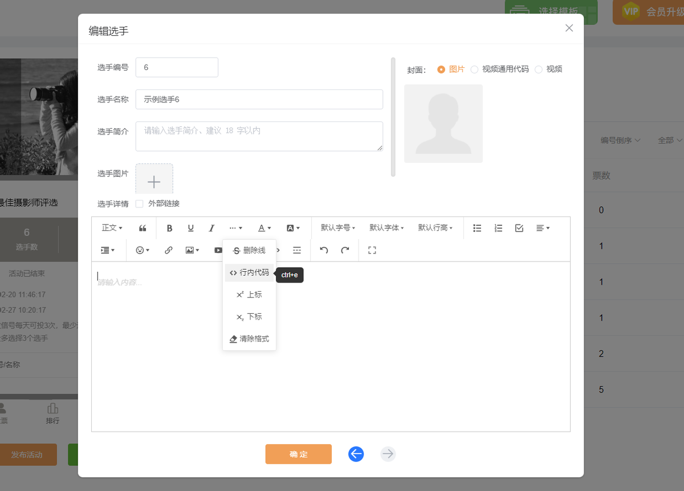Viewport: 684px width, 491px height.
Task: Open the font color picker
Action: (264, 228)
